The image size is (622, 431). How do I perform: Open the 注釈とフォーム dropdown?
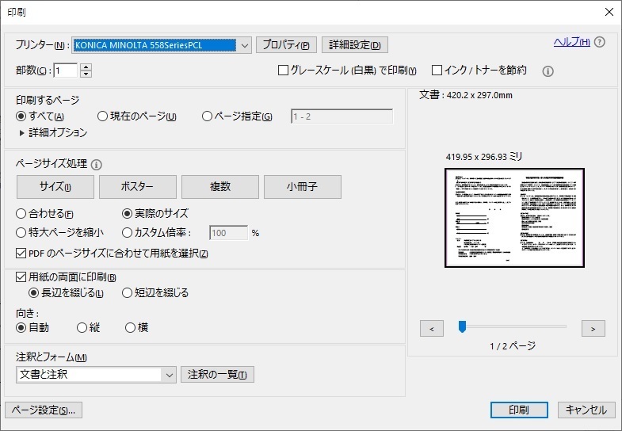click(x=97, y=375)
